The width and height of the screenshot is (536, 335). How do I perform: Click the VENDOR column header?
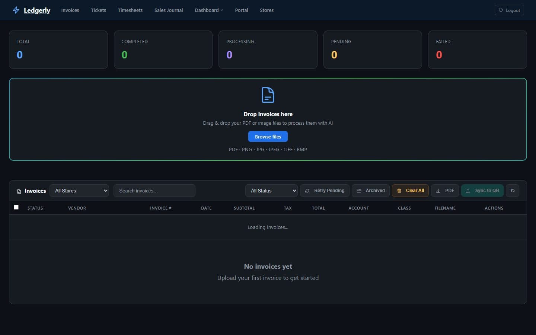(x=77, y=208)
